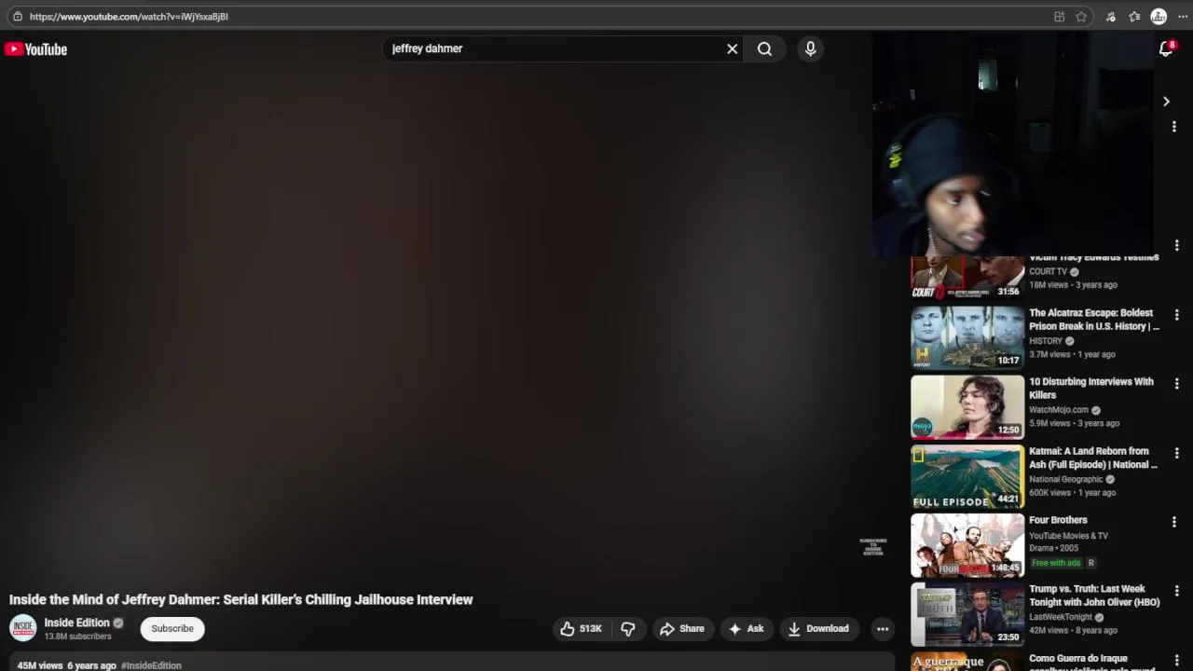Open menu for 10 Disturbing Interviews video

point(1176,384)
